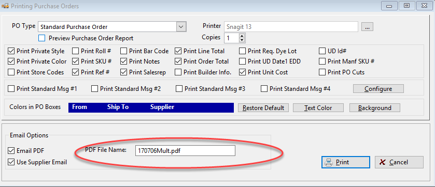Enable Print Bar Code
435x187 pixels.
(124, 51)
